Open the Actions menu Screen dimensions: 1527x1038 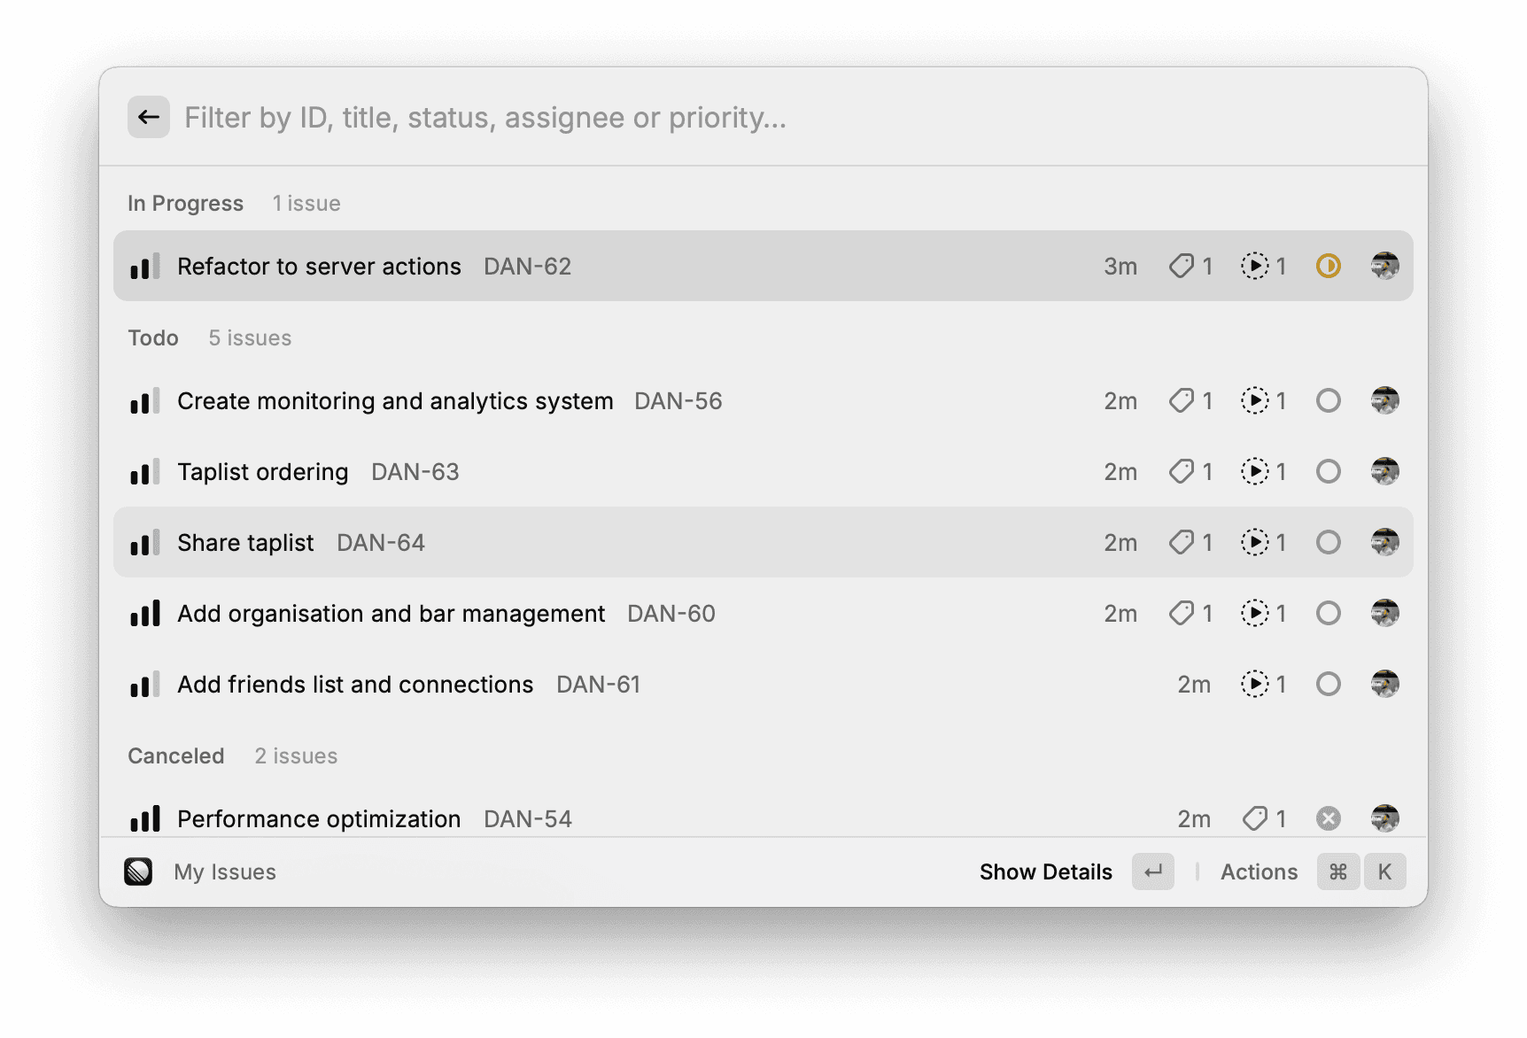[x=1259, y=871]
